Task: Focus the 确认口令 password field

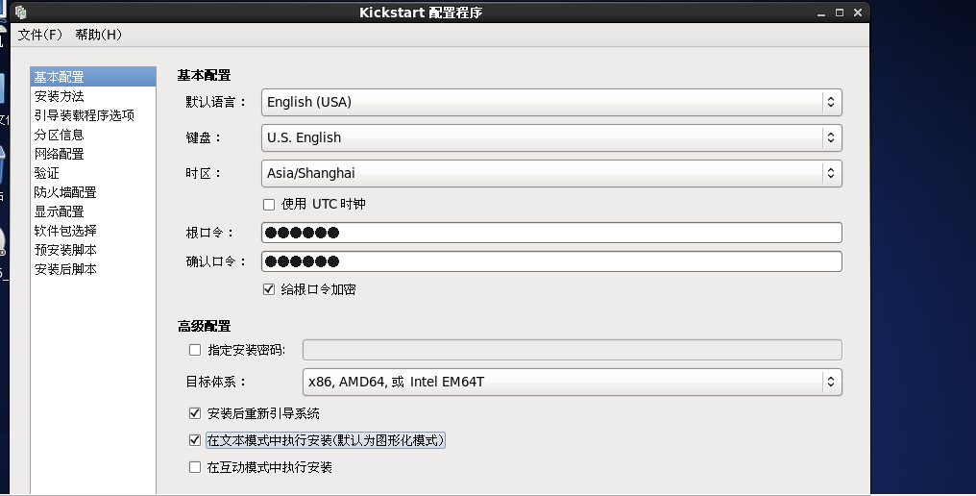Action: [551, 261]
